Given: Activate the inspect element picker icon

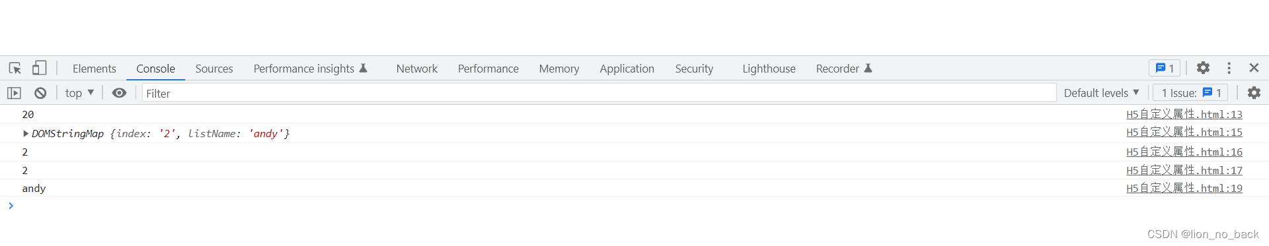Looking at the screenshot, I should pyautogui.click(x=15, y=68).
